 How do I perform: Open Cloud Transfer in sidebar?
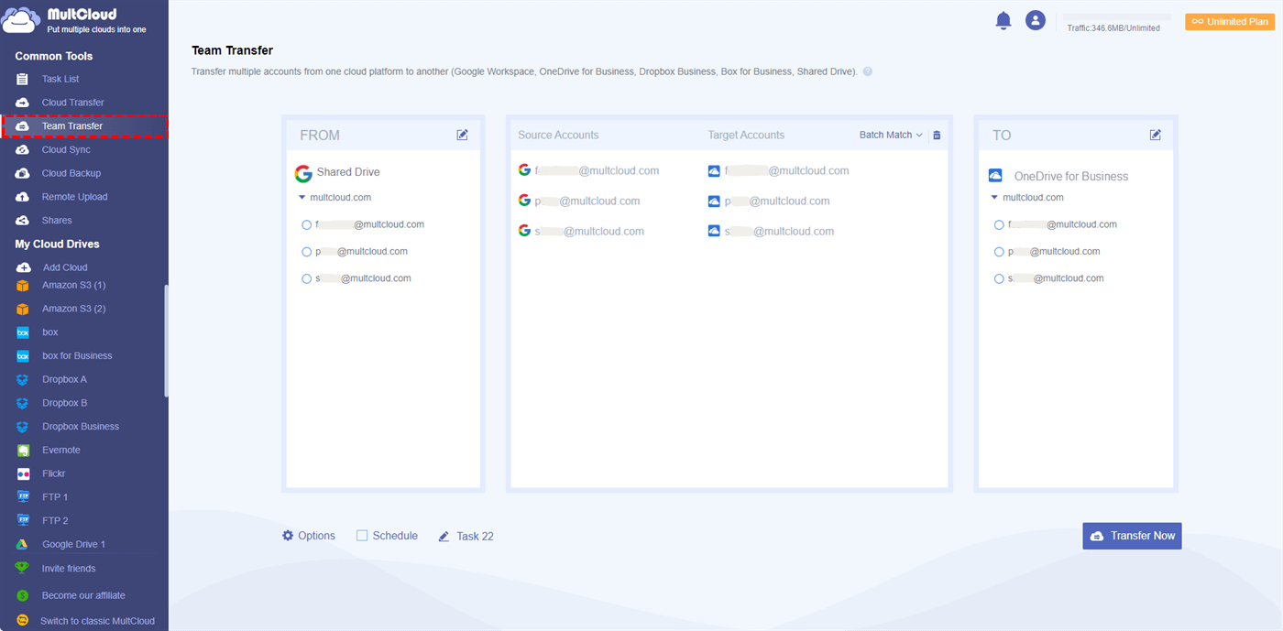click(x=73, y=103)
